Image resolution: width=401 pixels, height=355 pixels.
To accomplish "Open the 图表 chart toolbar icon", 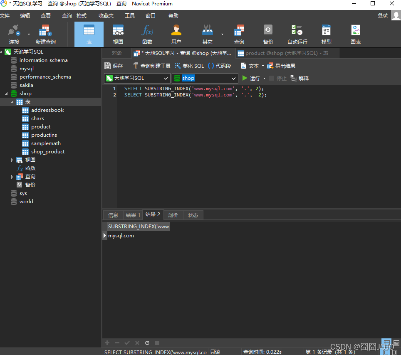I will tap(356, 34).
